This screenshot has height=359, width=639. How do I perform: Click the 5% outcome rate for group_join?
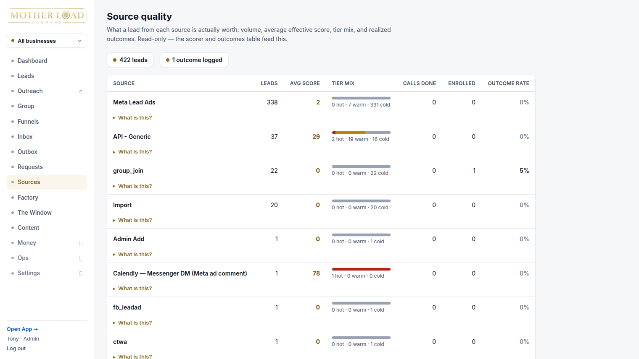coord(524,171)
